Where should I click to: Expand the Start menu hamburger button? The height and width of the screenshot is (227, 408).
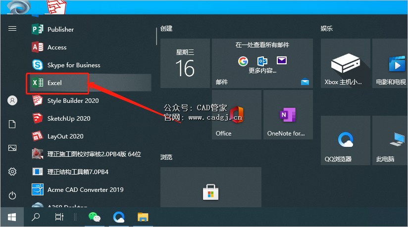(x=12, y=29)
